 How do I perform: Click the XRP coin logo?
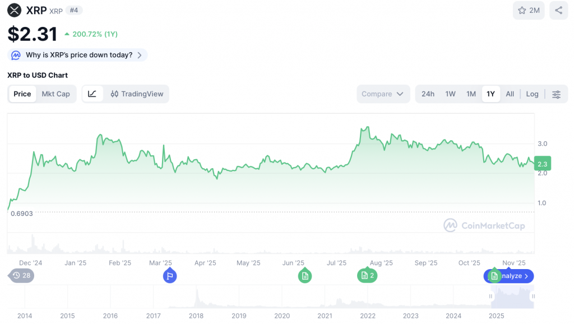coord(15,10)
